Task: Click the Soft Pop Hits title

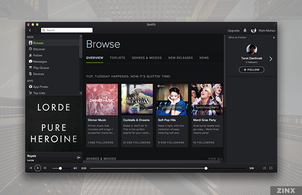Action: [x=167, y=120]
